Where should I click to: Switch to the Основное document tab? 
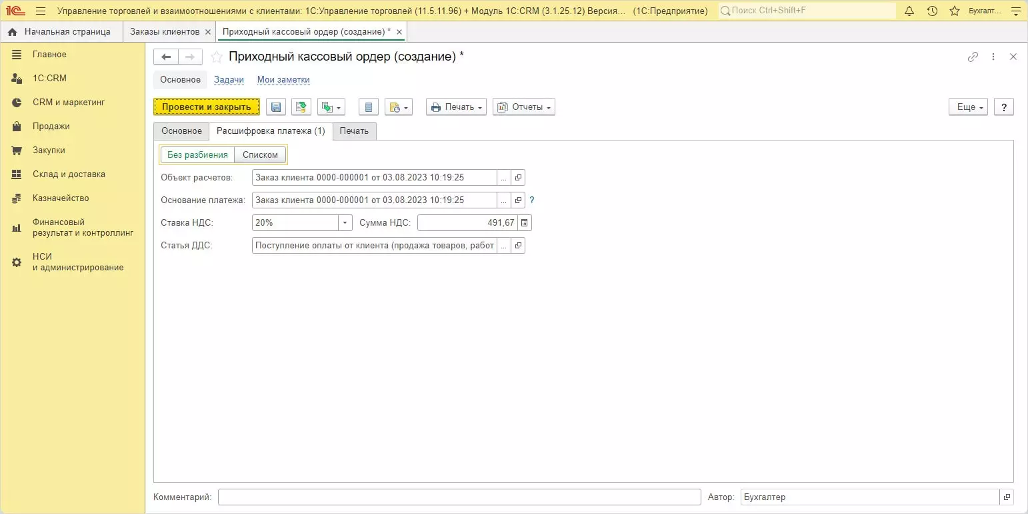click(x=181, y=131)
